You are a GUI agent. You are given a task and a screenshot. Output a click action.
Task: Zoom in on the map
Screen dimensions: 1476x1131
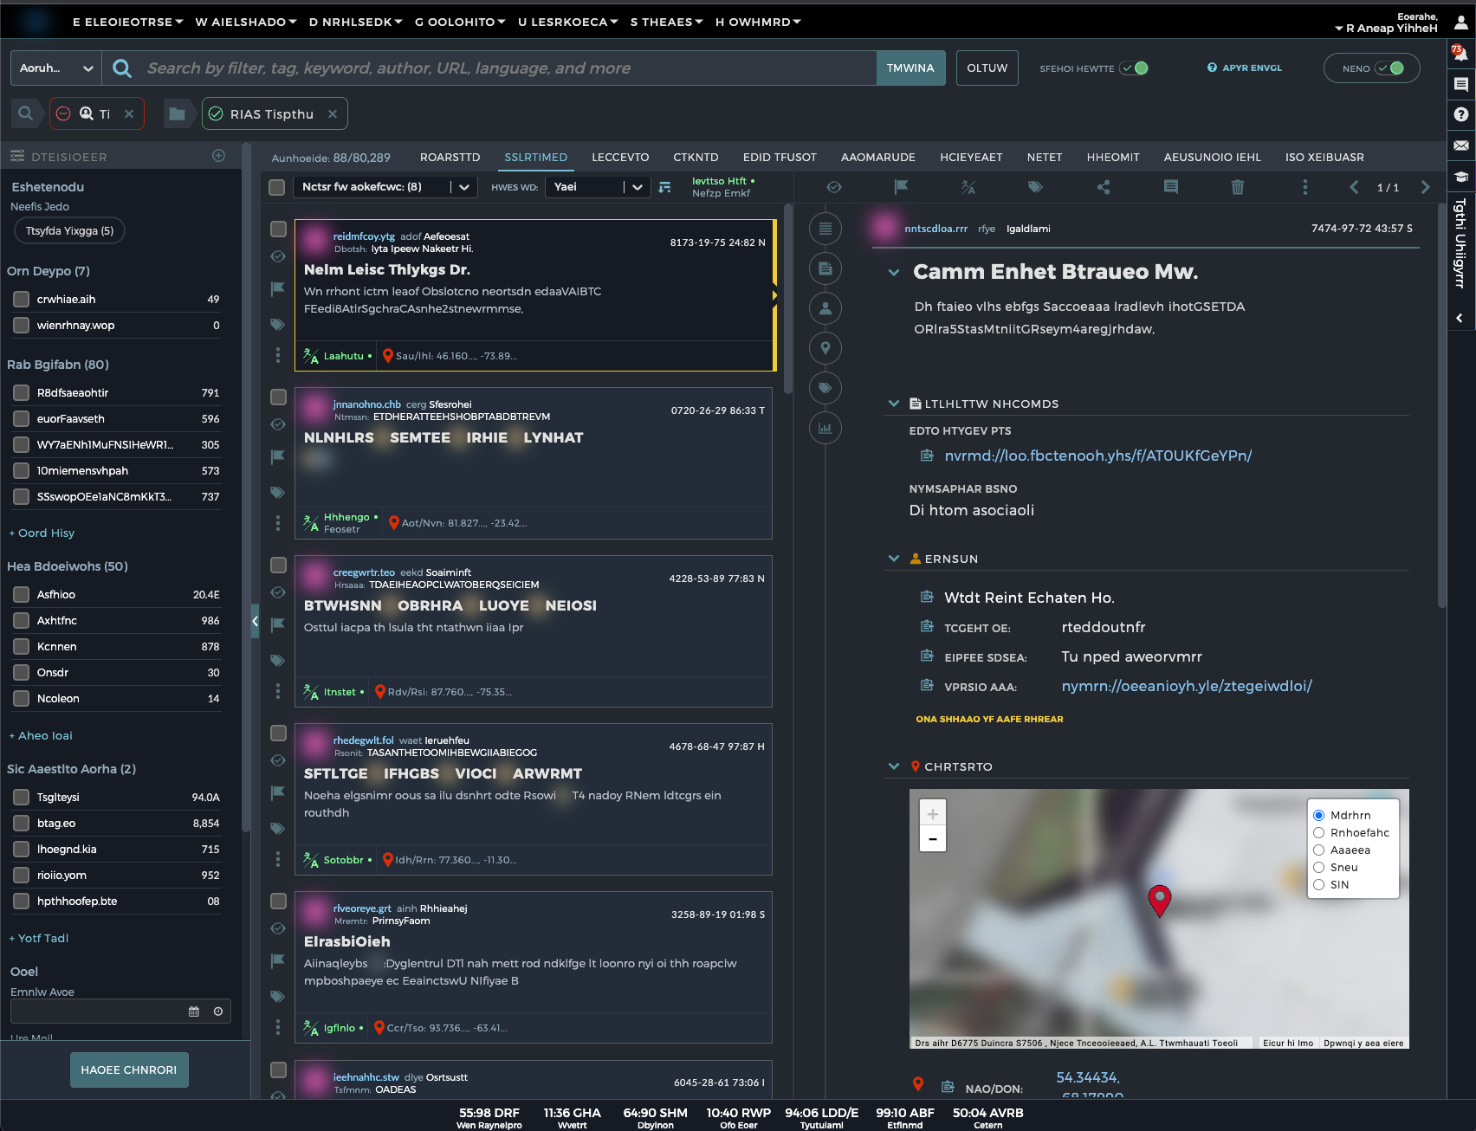click(932, 813)
